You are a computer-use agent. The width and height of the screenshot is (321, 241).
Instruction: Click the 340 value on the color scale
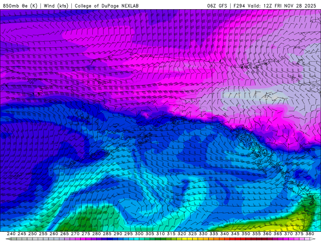[x=224, y=234]
